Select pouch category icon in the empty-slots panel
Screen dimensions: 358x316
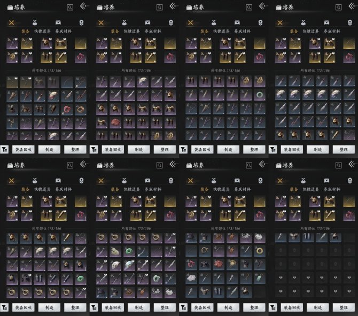coord(303,181)
